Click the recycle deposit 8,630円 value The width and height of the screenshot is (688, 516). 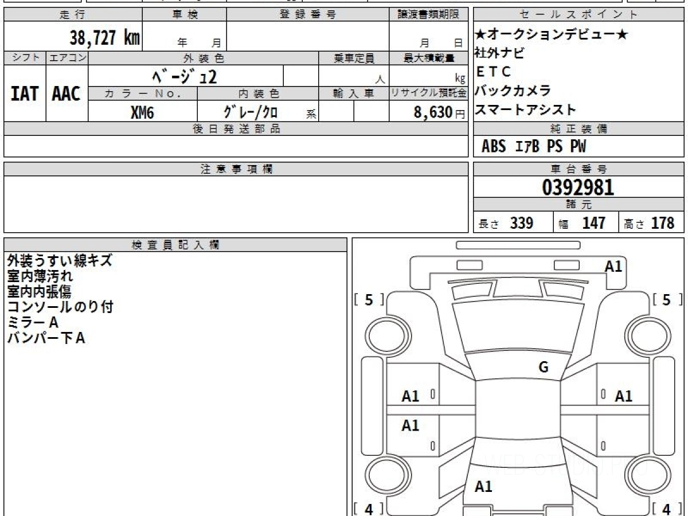pyautogui.click(x=433, y=112)
